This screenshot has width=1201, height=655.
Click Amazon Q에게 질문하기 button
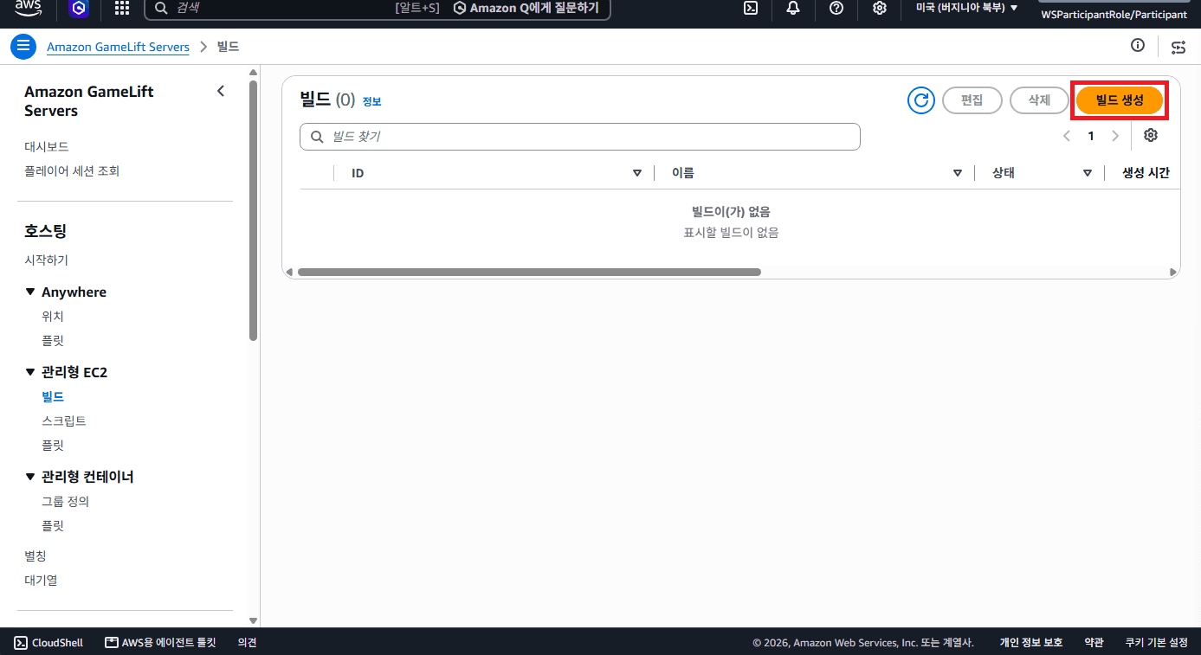click(x=526, y=8)
